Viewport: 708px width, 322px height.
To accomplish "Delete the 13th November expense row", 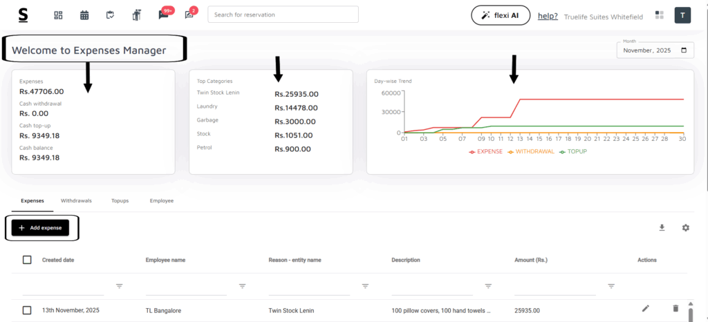I will tap(676, 309).
